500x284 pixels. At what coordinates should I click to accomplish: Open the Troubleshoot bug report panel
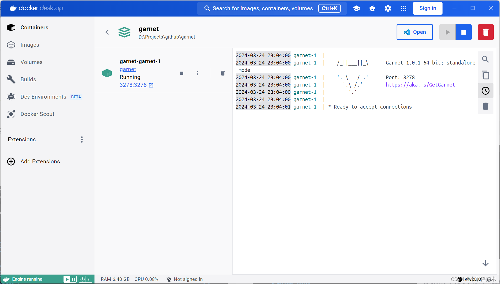372,8
